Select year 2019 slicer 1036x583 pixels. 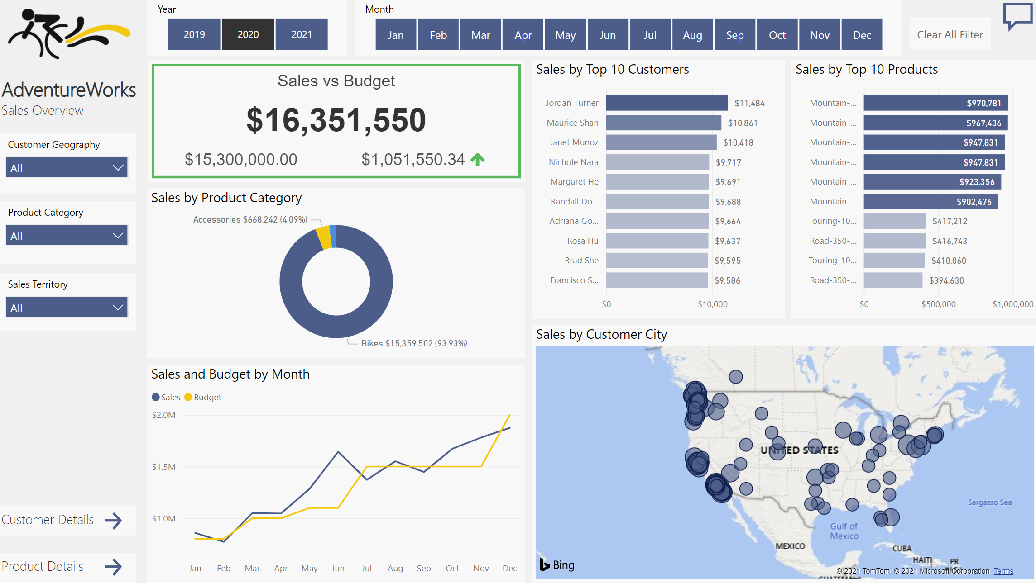point(194,34)
